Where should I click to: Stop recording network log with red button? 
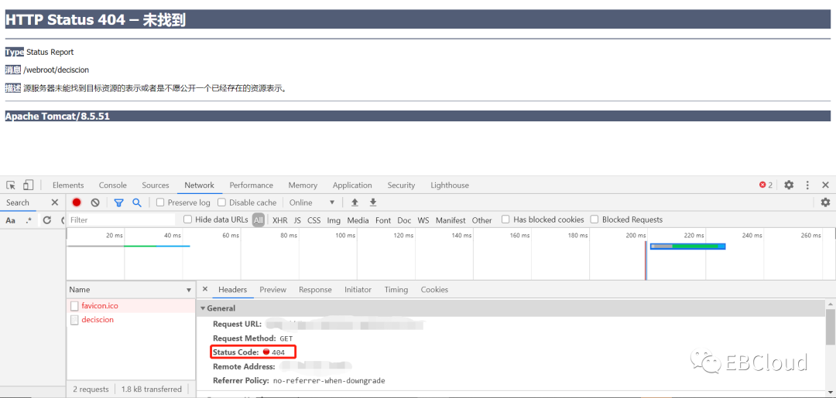(77, 202)
